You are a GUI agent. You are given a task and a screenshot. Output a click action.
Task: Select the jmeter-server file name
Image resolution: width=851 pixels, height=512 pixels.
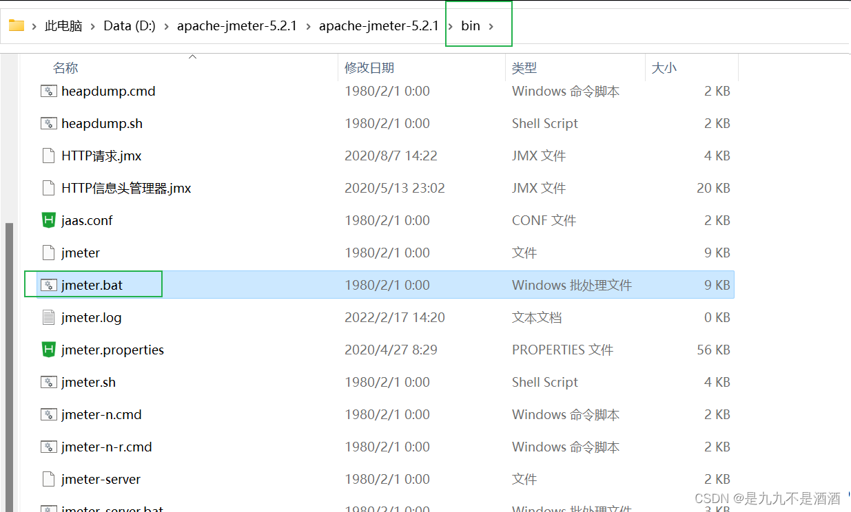101,479
